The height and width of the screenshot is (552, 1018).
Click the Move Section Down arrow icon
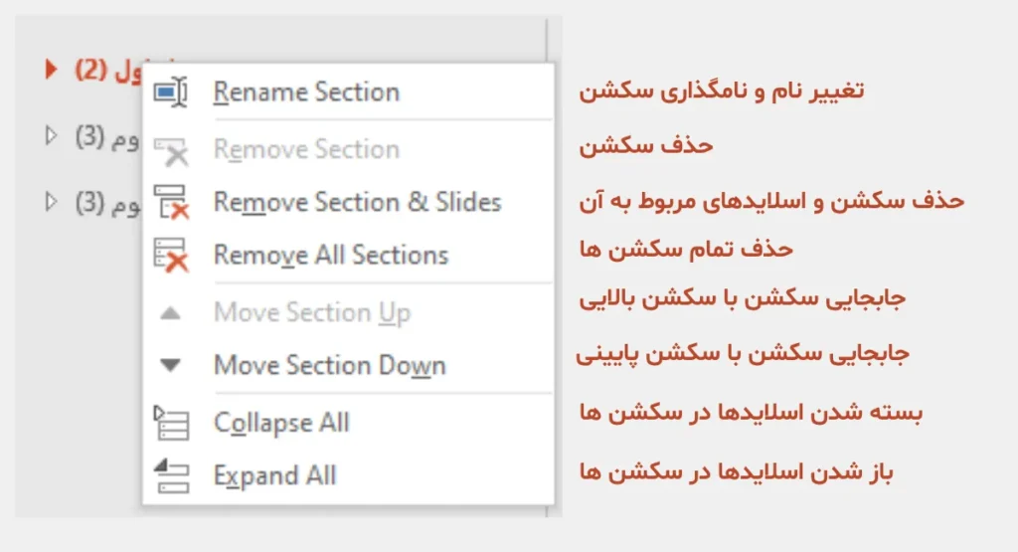(x=171, y=365)
